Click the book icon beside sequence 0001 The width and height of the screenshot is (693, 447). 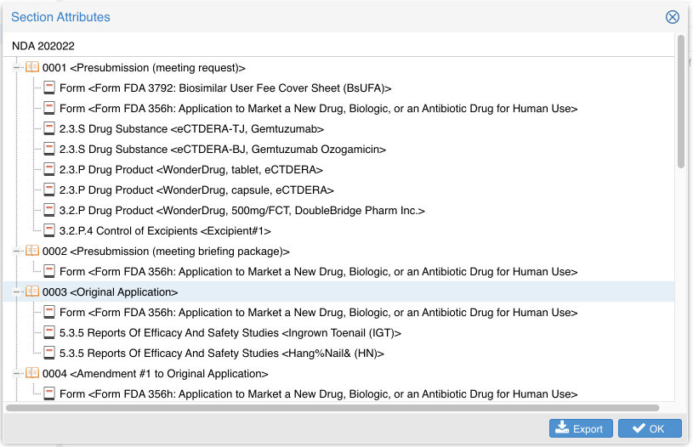click(x=32, y=67)
